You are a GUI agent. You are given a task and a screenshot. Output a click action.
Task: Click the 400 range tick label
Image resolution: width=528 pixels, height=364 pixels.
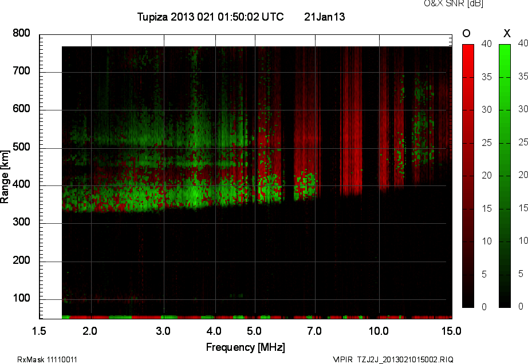21,184
